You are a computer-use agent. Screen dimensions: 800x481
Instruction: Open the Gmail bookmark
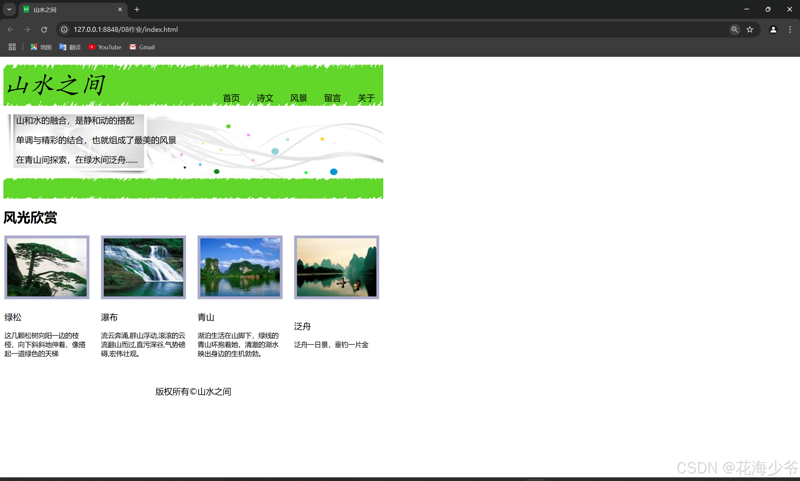(142, 47)
